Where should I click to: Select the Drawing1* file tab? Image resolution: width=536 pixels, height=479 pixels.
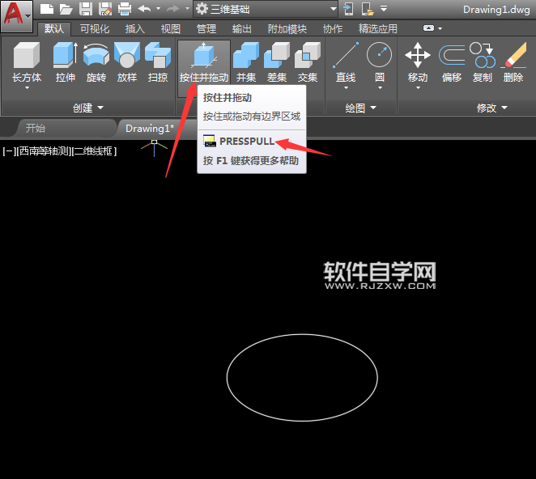coord(150,128)
